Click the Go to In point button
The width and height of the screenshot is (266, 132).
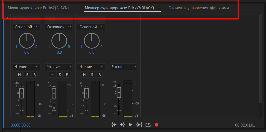pyautogui.click(x=114, y=125)
